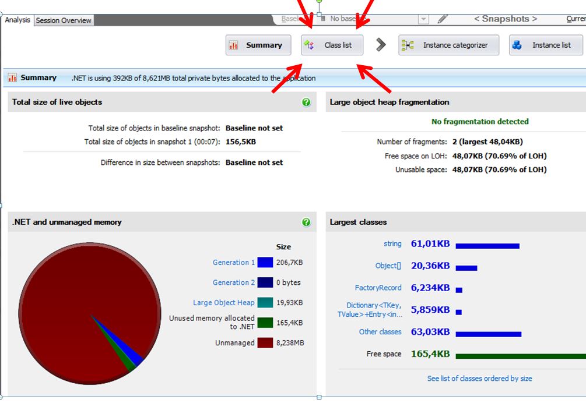The image size is (586, 403).
Task: Switch to the Analysis tab
Action: pos(17,20)
